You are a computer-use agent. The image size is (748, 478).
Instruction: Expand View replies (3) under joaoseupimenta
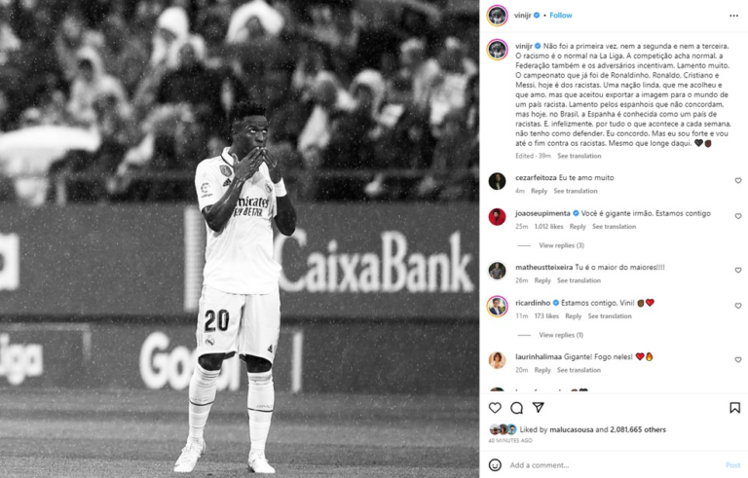click(x=561, y=245)
